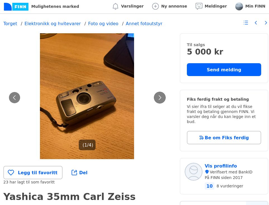Screen dimensions: 269x205
Task: Click the FINN logo
Action: (x=16, y=6)
